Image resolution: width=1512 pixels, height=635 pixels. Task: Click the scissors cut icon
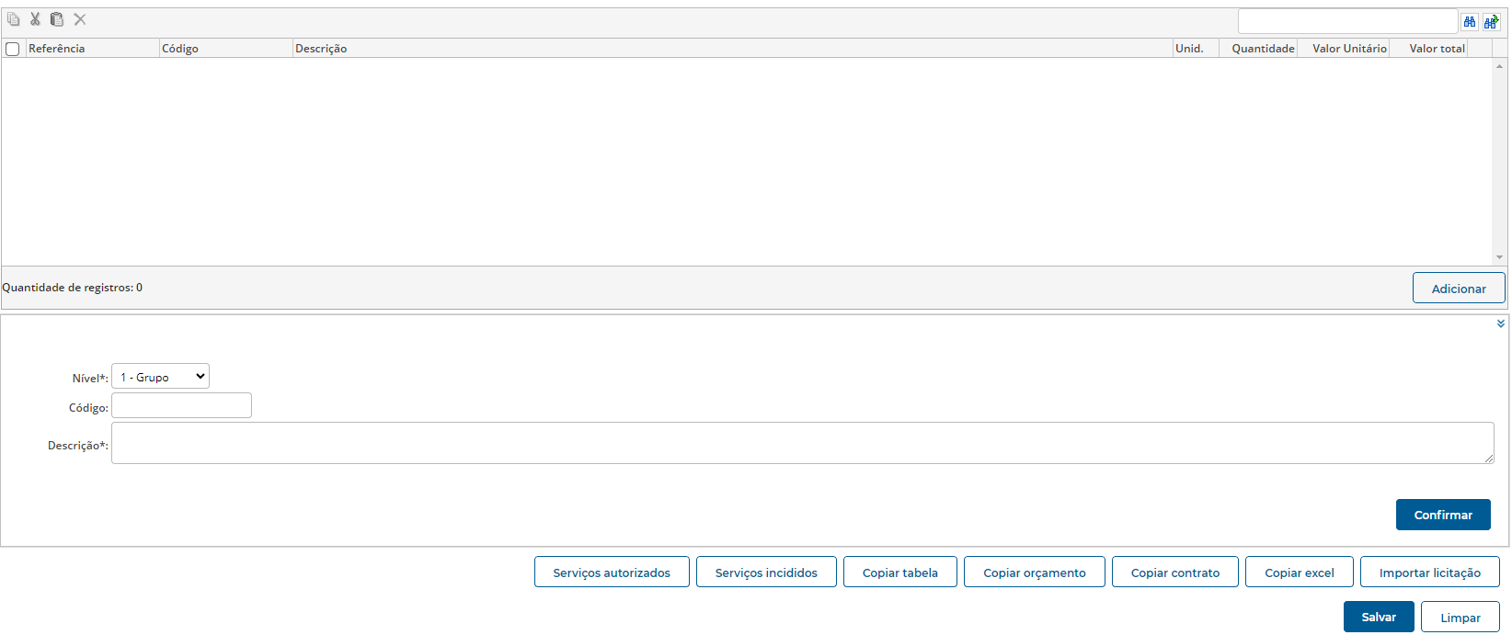click(35, 19)
